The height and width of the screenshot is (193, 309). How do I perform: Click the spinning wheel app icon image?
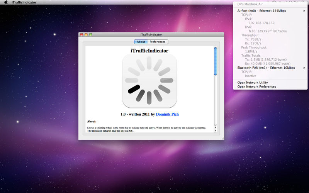[x=149, y=81]
